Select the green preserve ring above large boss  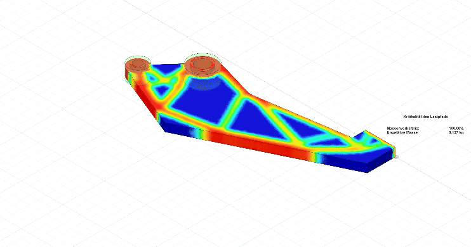202,57
